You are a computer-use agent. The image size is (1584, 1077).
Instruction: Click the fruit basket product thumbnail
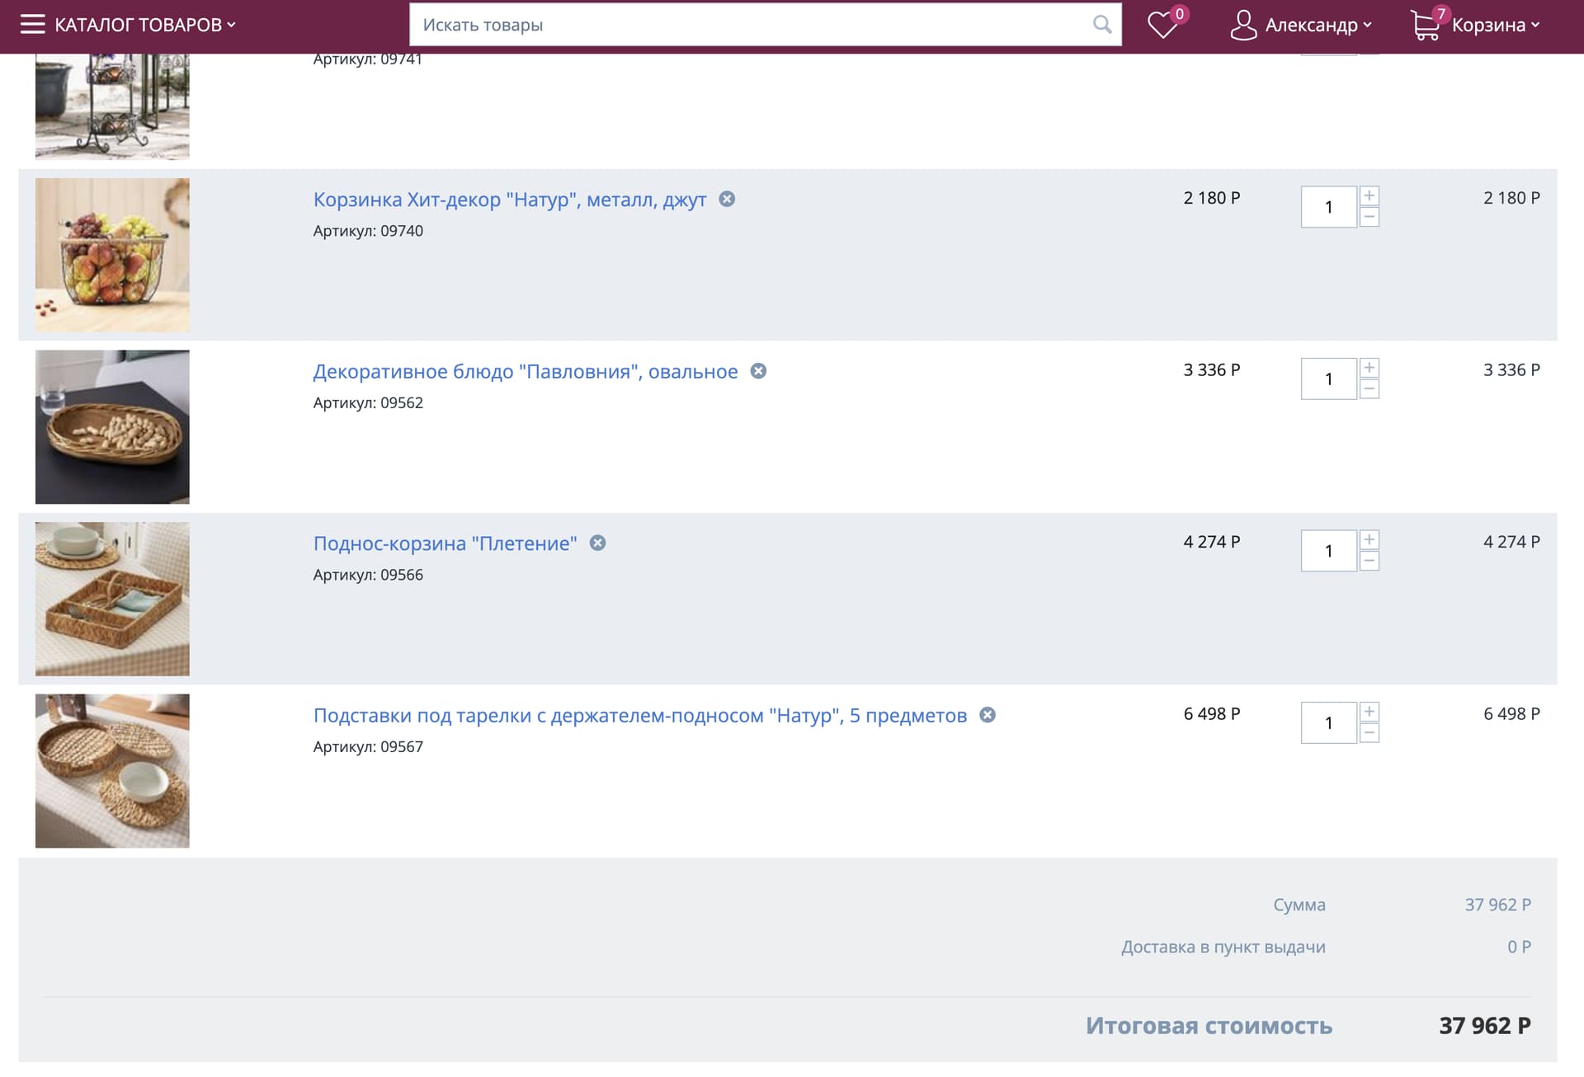tap(112, 255)
